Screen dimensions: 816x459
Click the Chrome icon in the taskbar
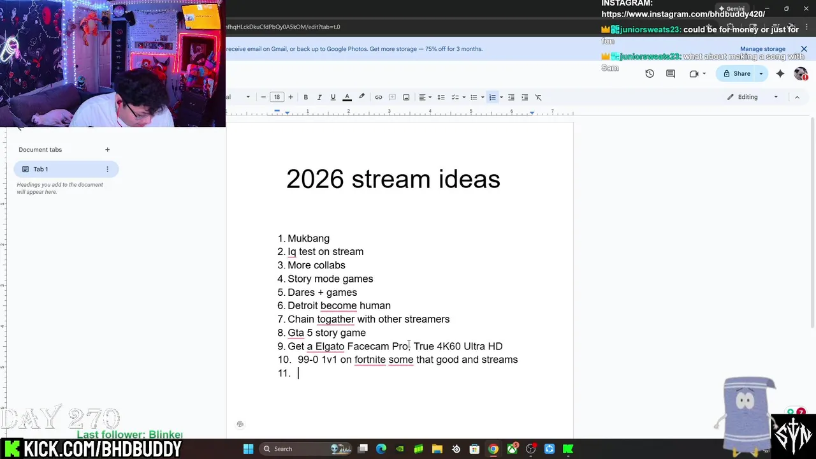[493, 449]
